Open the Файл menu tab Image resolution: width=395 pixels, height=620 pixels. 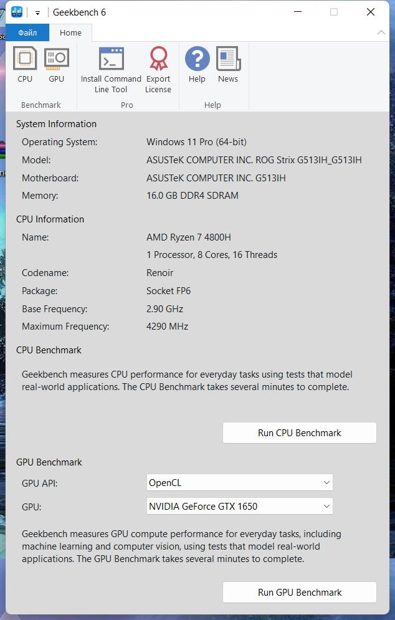[x=27, y=33]
